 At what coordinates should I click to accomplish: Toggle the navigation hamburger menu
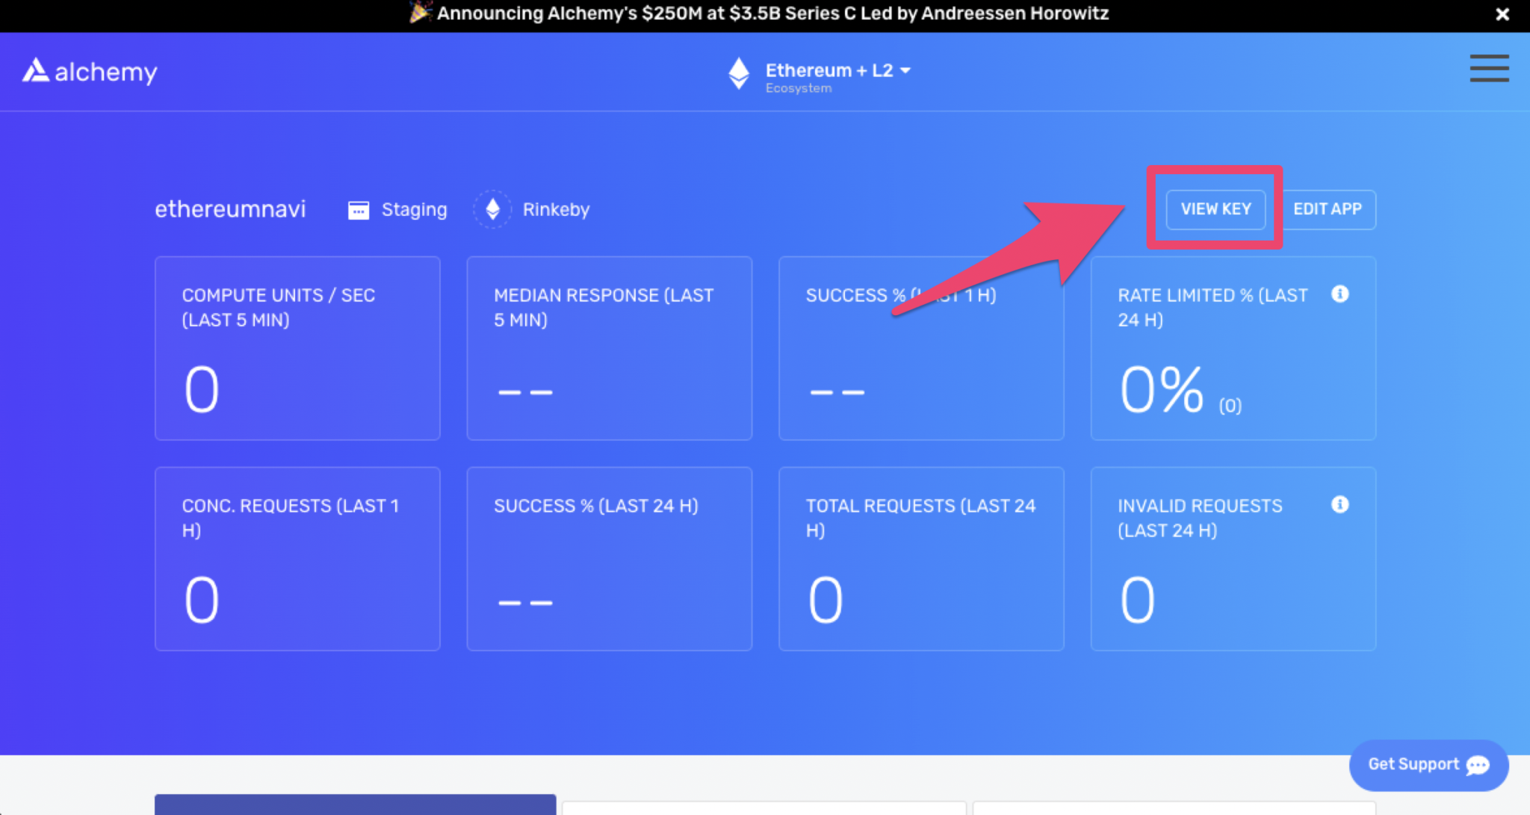1490,68
